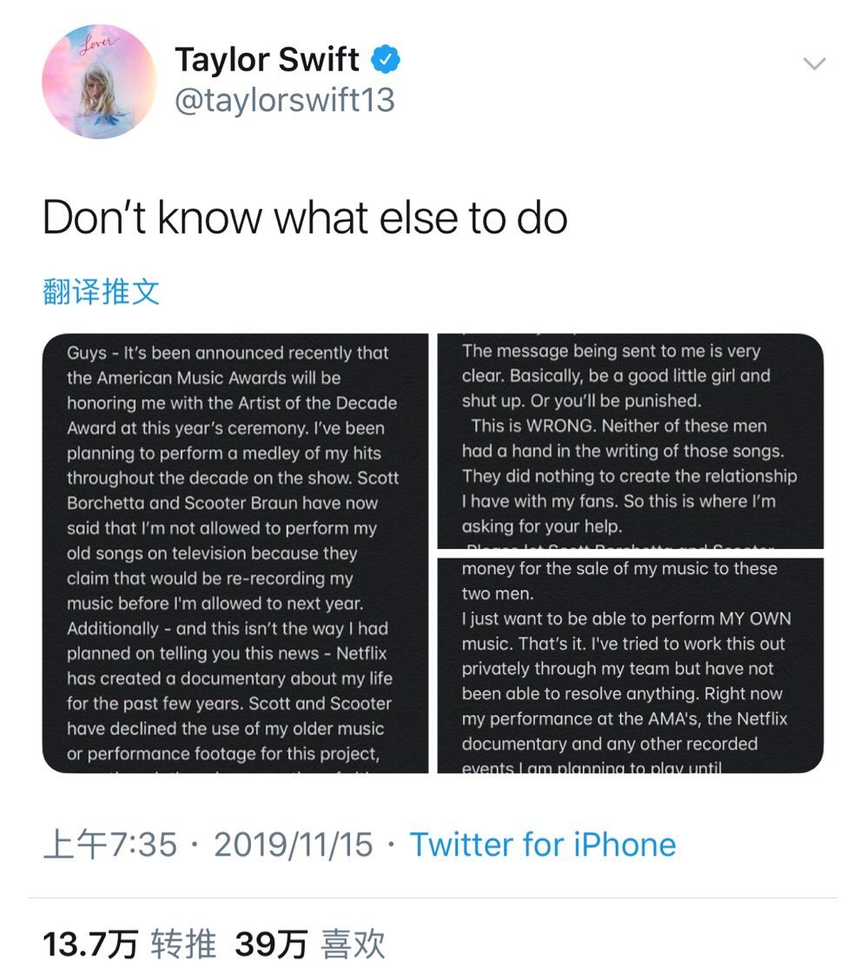Open the Twitter for iPhone source link

tap(543, 844)
